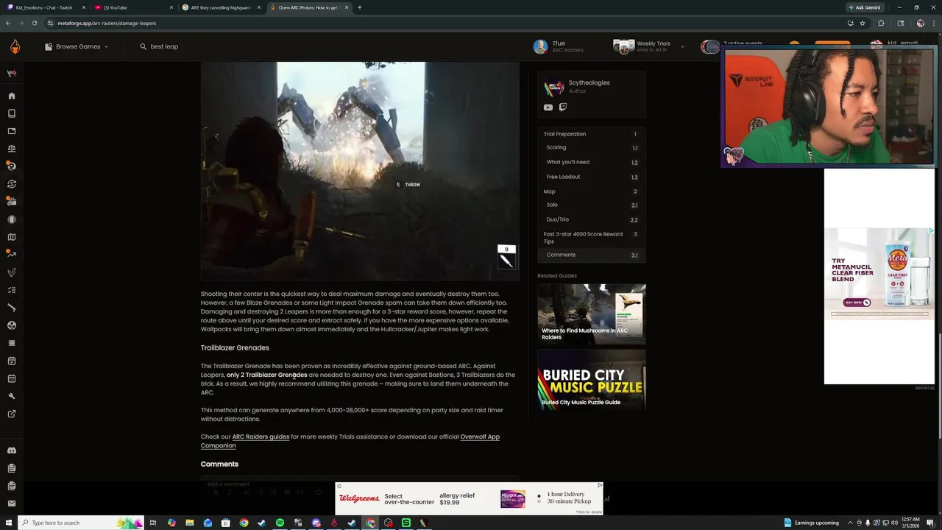Image resolution: width=942 pixels, height=530 pixels.
Task: Open Where to Find Mushrooms guide thumbnail
Action: coord(592,314)
